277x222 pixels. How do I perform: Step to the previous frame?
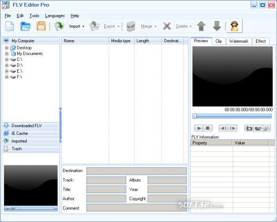pos(223,128)
